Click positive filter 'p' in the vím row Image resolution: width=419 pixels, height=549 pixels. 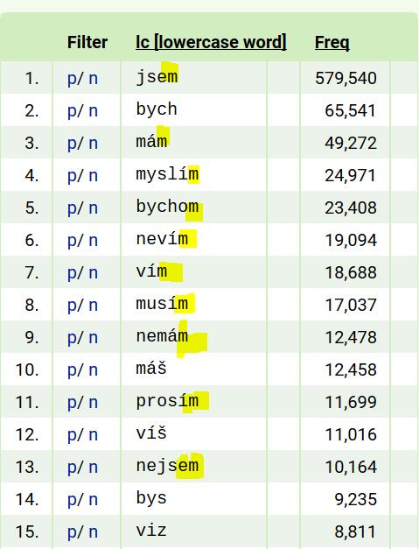pyautogui.click(x=72, y=273)
